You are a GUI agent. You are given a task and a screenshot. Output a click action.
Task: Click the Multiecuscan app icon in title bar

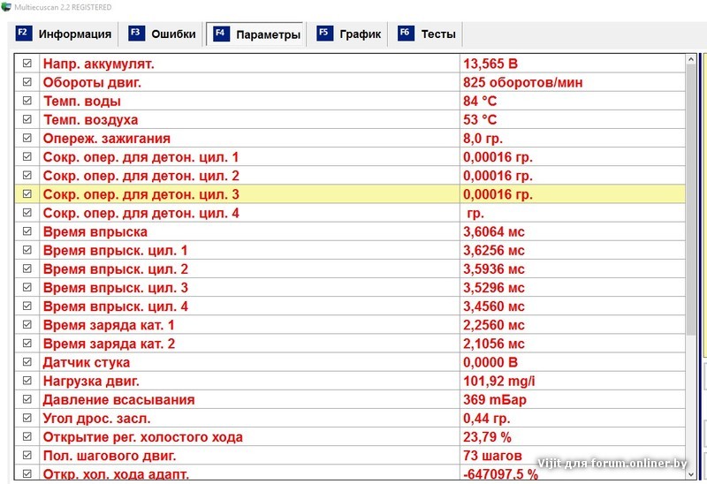tap(7, 7)
